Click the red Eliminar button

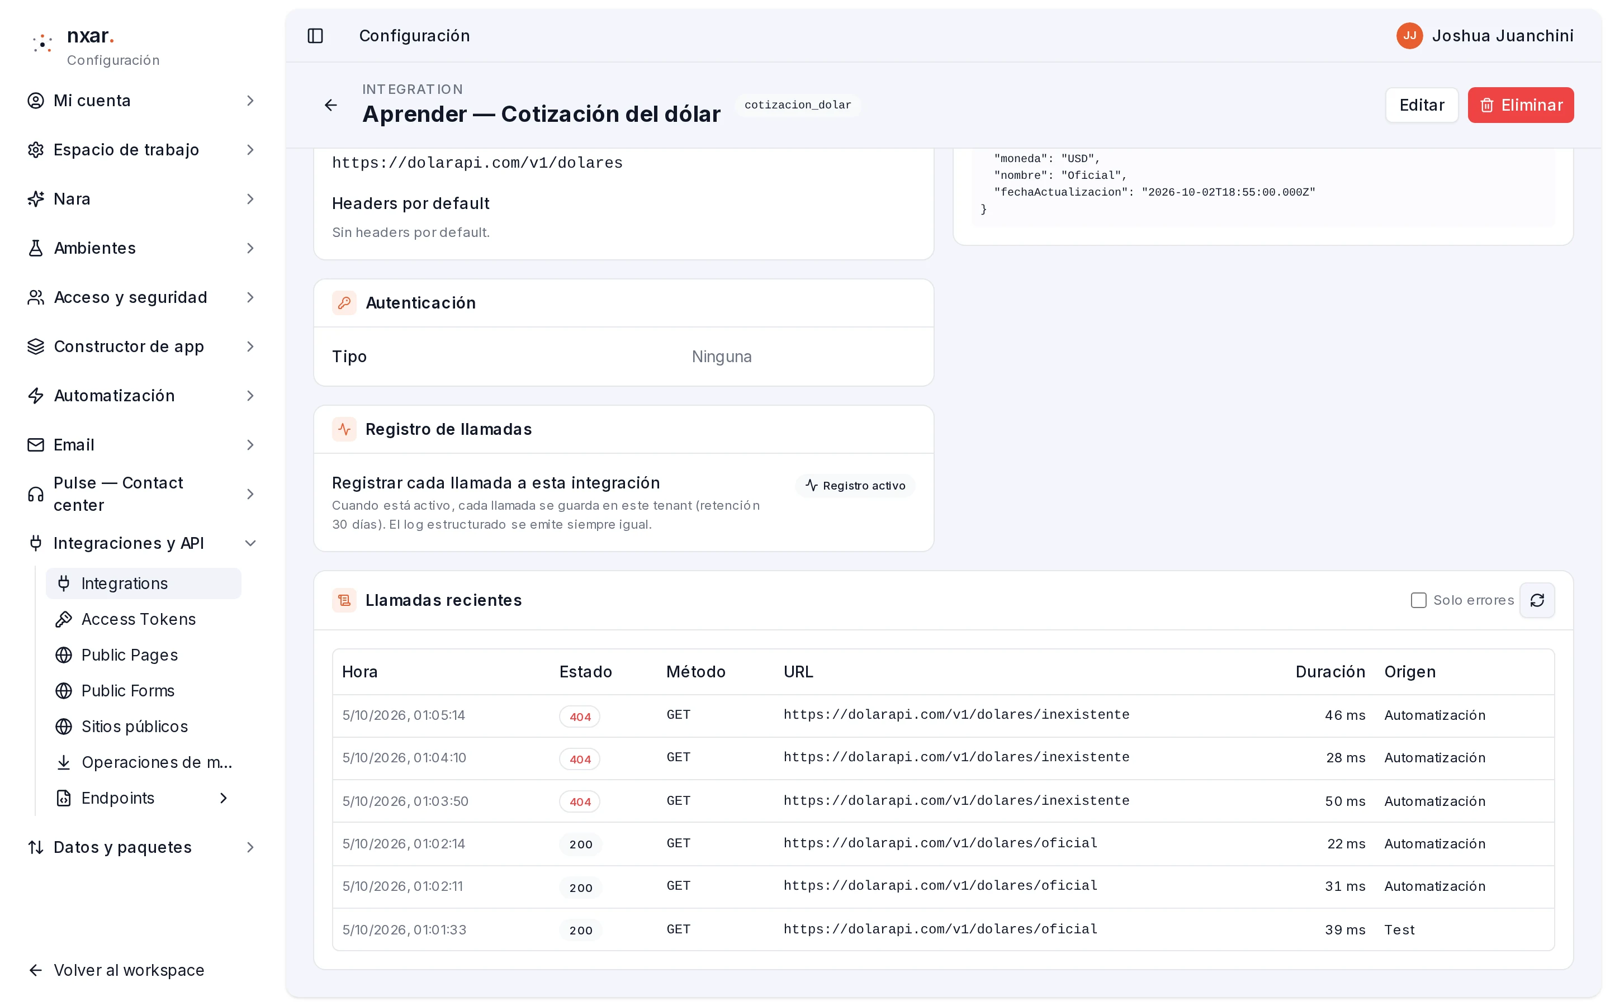(x=1520, y=105)
